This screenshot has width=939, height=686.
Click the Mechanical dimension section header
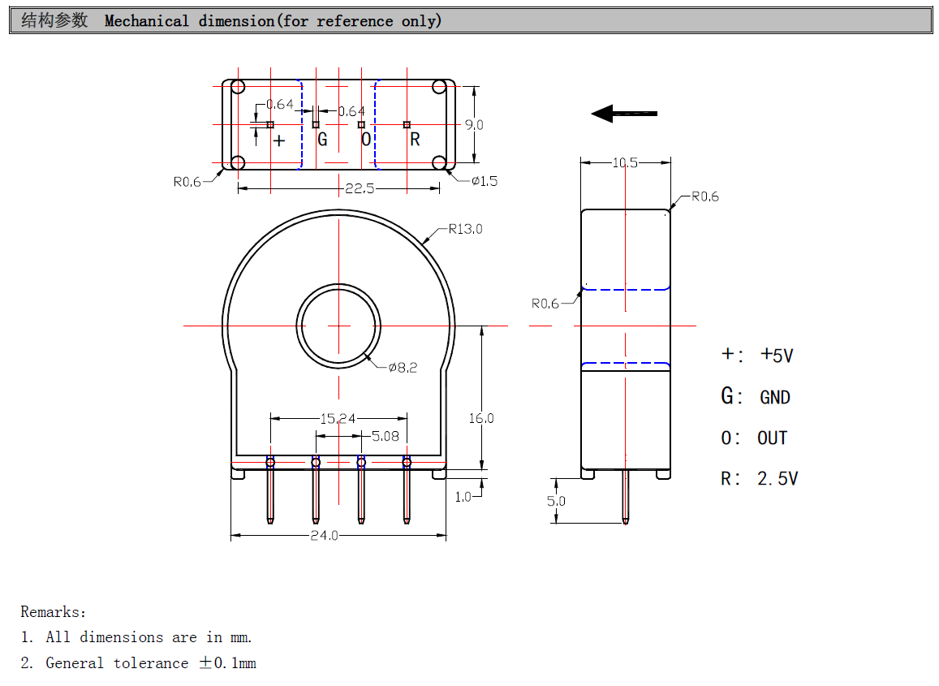(x=273, y=21)
